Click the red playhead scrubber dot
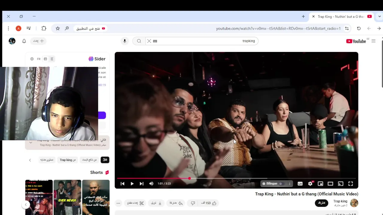The image size is (383, 215). (x=189, y=178)
